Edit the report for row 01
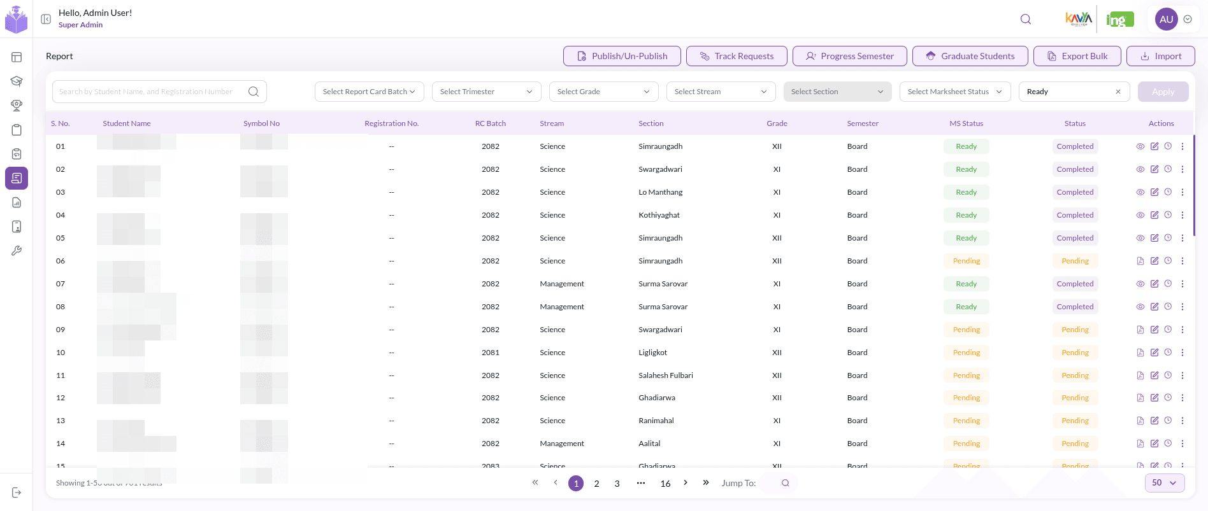This screenshot has height=511, width=1208. (1154, 146)
